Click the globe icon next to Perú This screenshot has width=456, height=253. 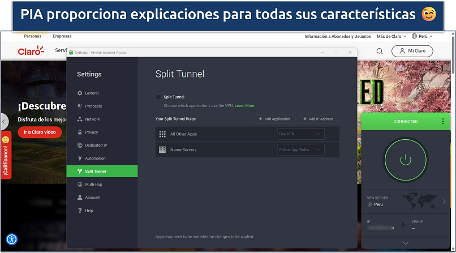click(x=414, y=36)
